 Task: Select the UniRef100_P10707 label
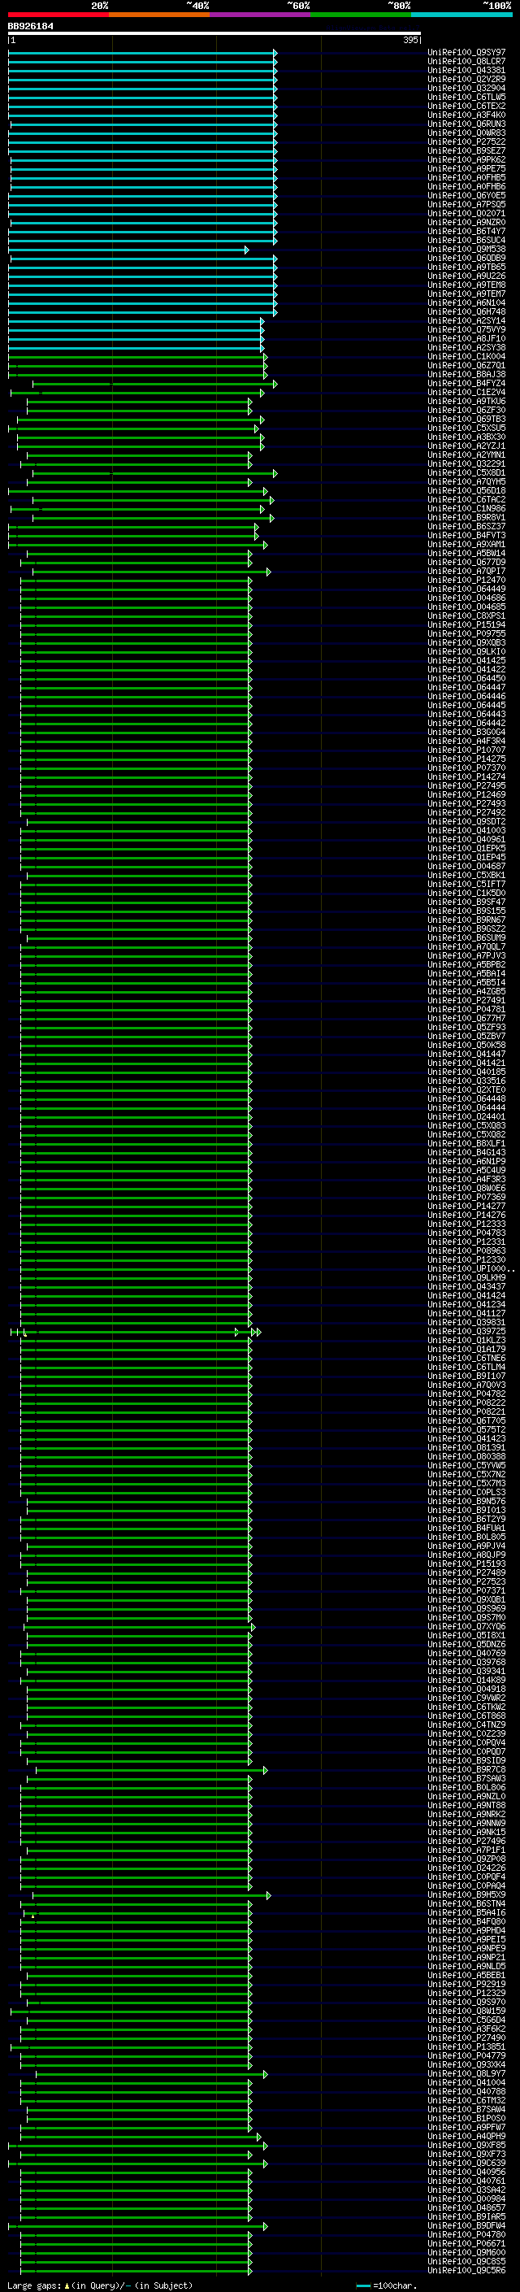click(x=466, y=750)
